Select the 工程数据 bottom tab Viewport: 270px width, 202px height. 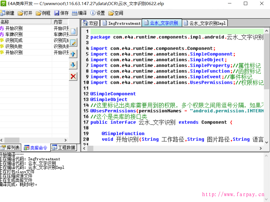point(64,148)
